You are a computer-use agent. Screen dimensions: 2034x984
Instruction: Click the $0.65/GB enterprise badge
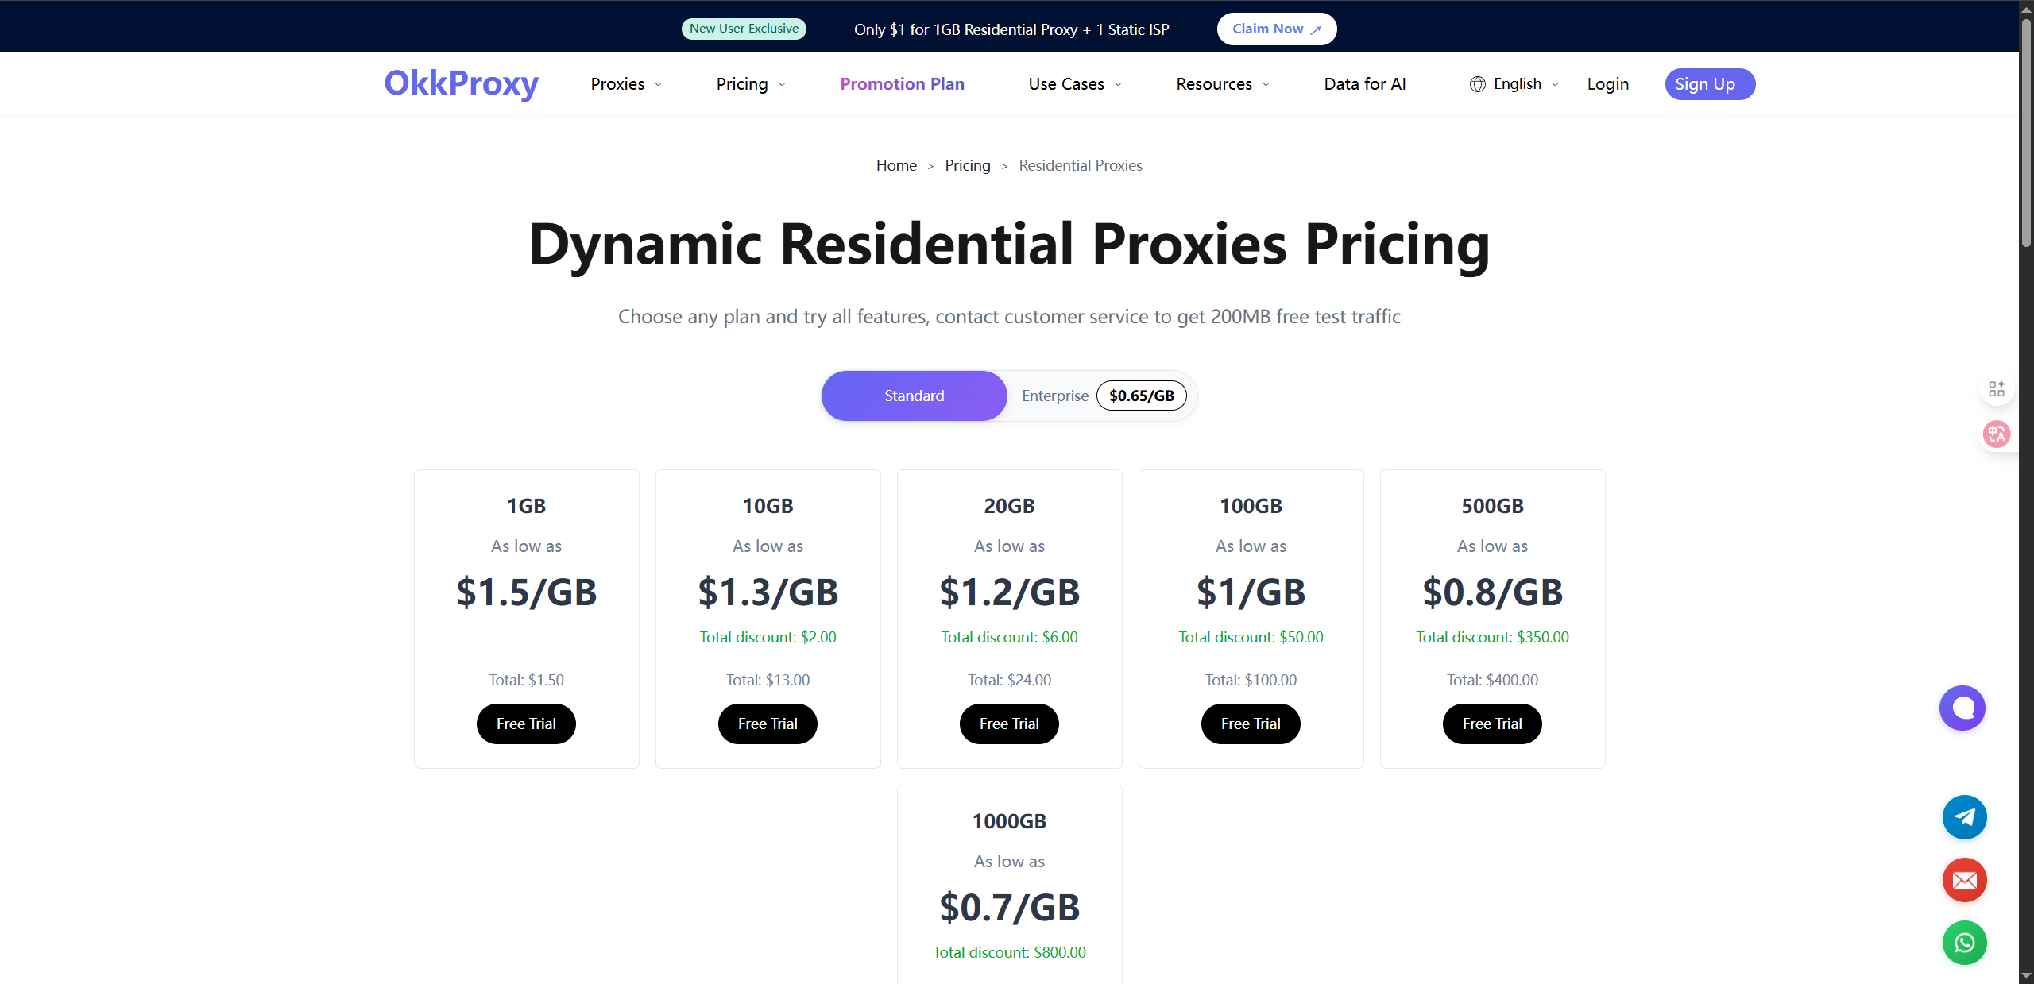pyautogui.click(x=1141, y=396)
